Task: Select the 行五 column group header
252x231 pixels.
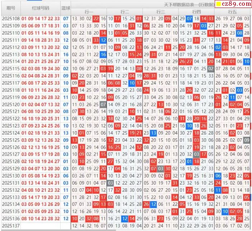Action: [232, 12]
